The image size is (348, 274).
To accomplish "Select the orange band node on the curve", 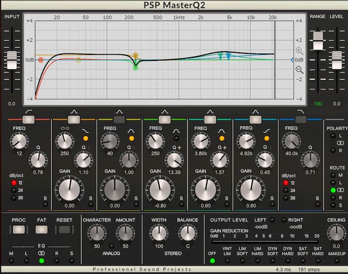I will (135, 55).
